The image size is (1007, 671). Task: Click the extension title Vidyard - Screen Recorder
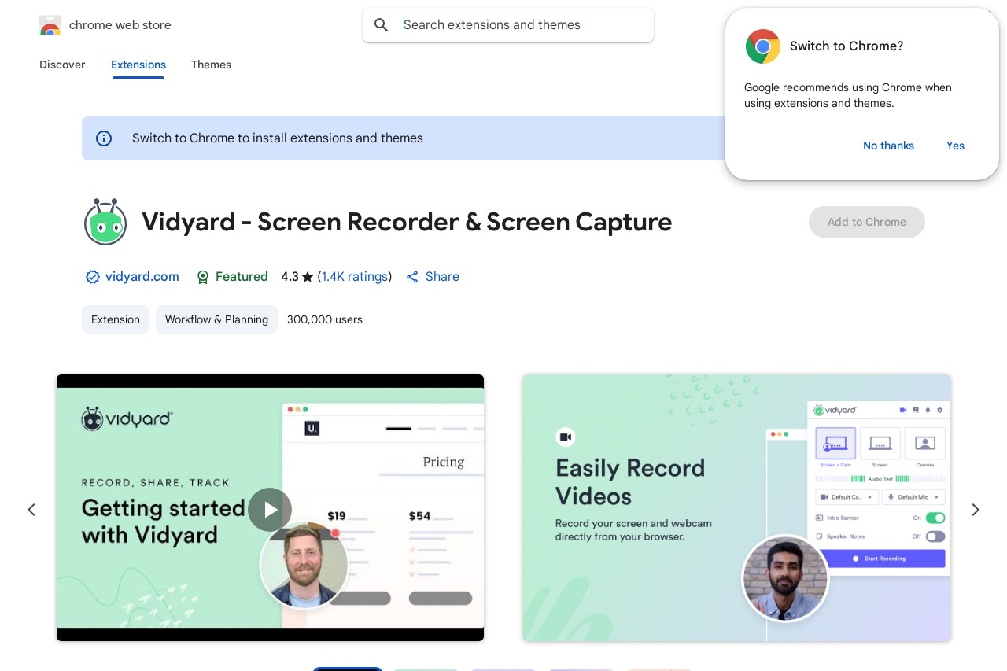(407, 222)
